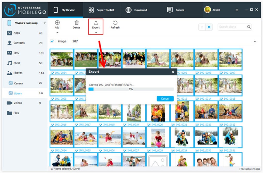Viewport: 263px width, 173px height.
Task: Click the Export icon in toolbar
Action: [x=96, y=22]
